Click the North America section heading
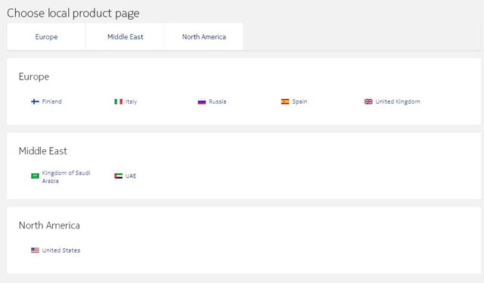Image resolution: width=484 pixels, height=283 pixels. 49,225
